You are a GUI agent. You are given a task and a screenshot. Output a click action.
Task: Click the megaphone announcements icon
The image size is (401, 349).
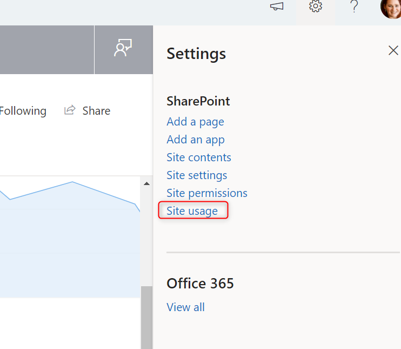(x=277, y=6)
